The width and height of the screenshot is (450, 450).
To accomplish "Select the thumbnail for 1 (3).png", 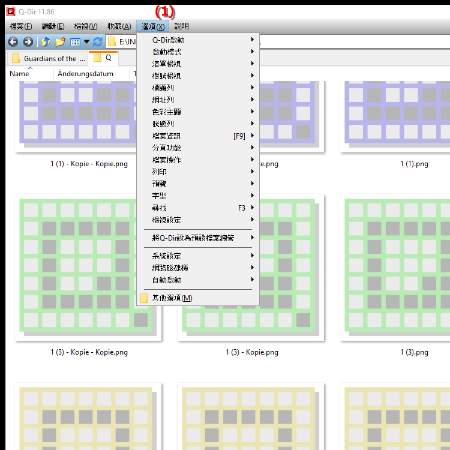I will 395,268.
